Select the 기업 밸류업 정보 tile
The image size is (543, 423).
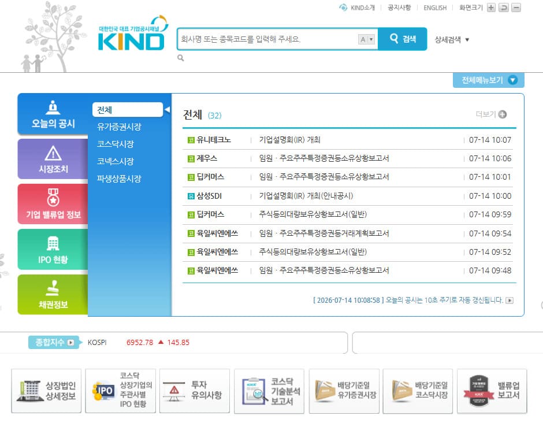pyautogui.click(x=53, y=204)
